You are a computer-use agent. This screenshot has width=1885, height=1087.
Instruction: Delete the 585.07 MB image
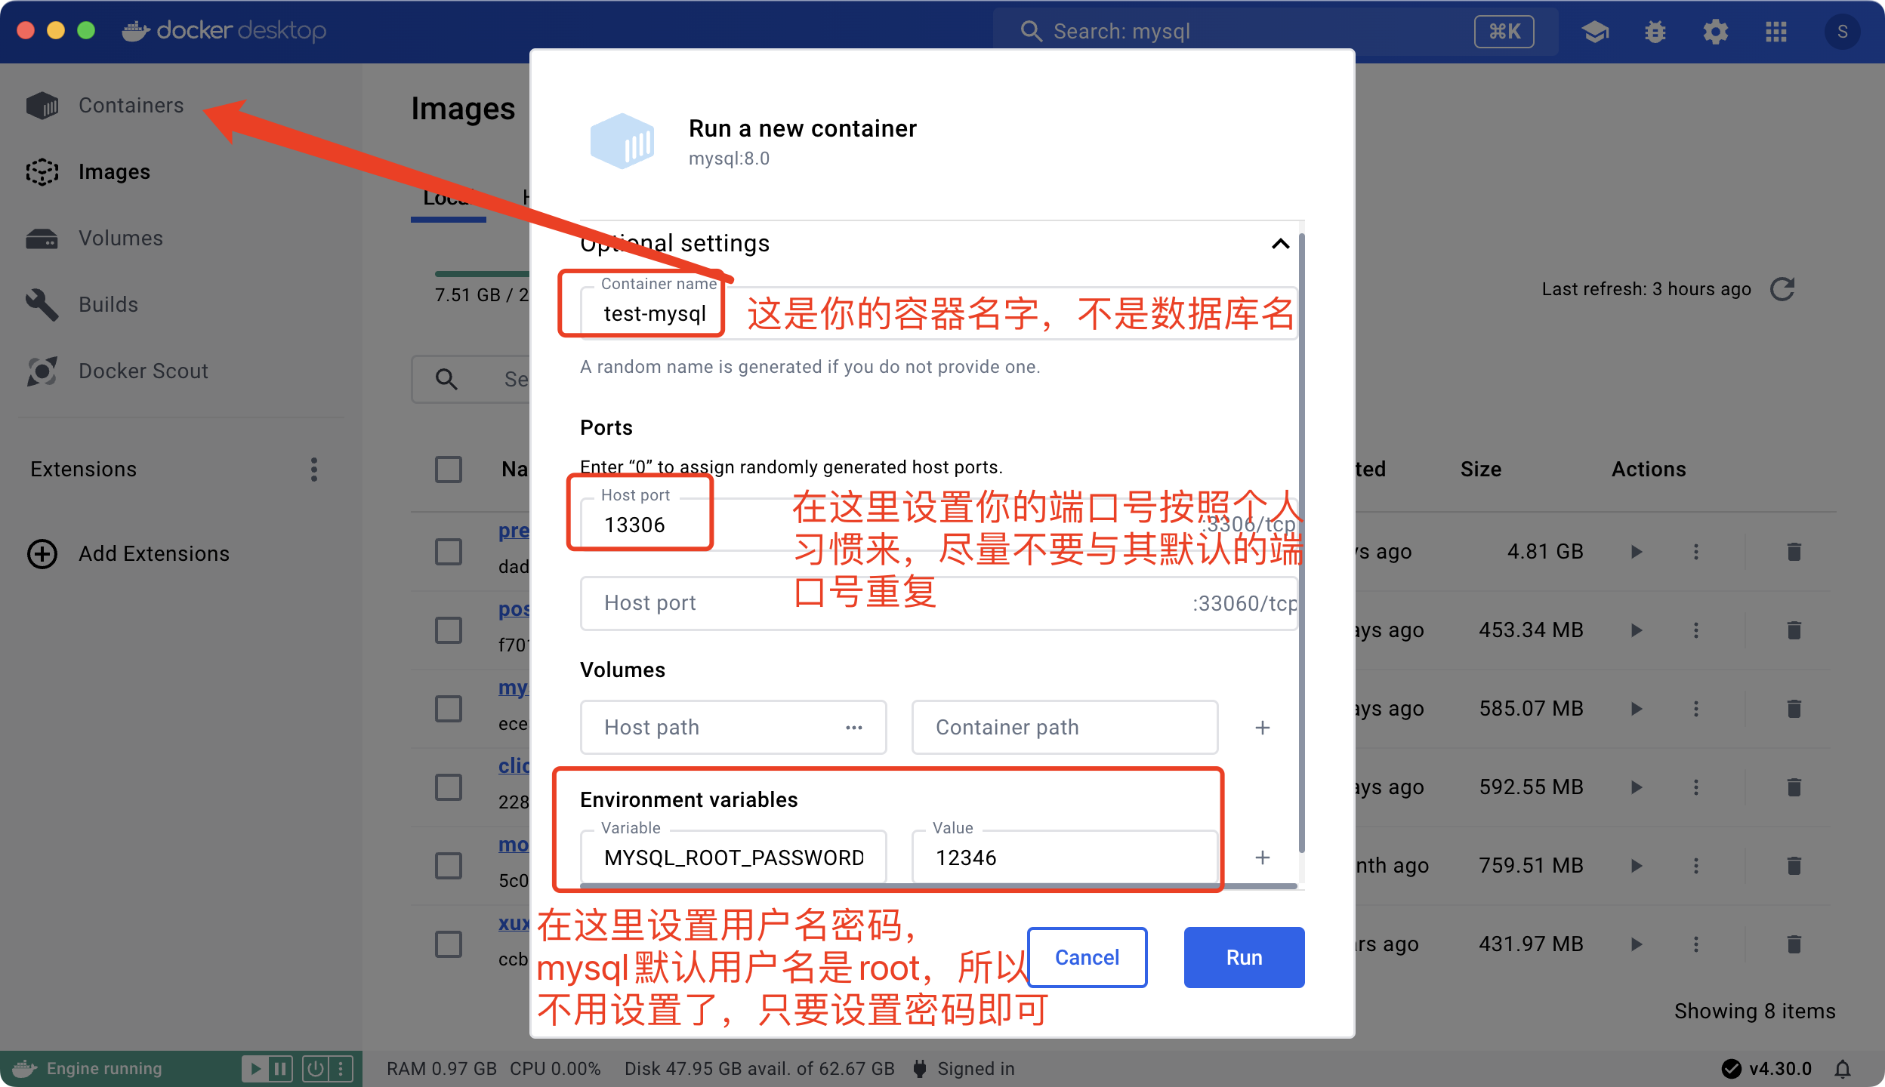[1794, 708]
